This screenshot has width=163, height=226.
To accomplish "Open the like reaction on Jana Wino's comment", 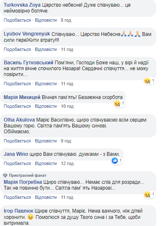I will [117, 160].
